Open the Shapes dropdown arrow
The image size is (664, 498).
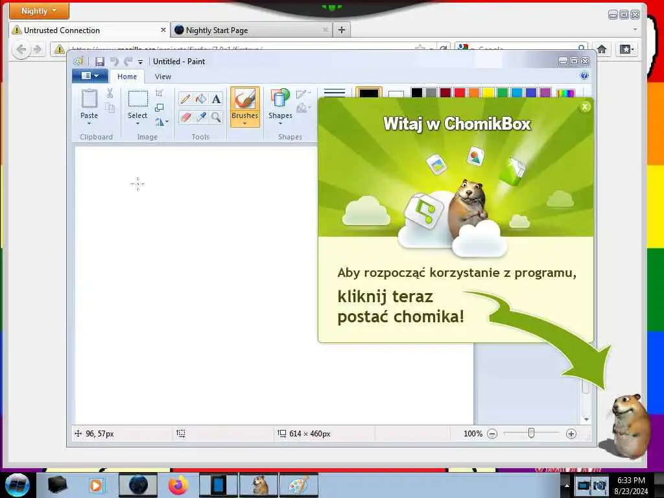[x=280, y=124]
